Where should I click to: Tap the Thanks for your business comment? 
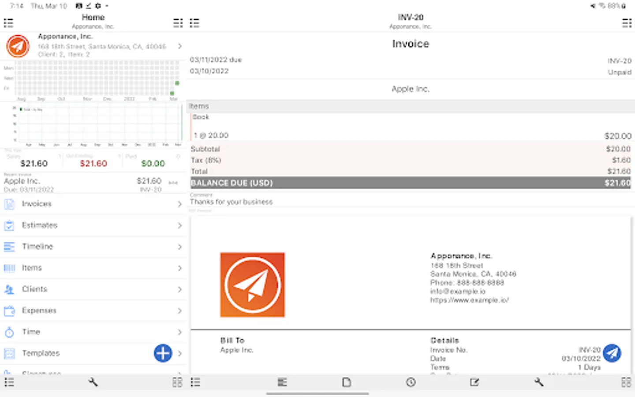[231, 202]
